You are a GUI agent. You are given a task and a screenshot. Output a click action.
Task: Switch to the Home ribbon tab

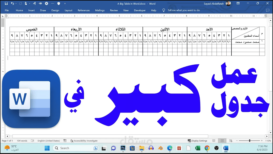coord(19,10)
